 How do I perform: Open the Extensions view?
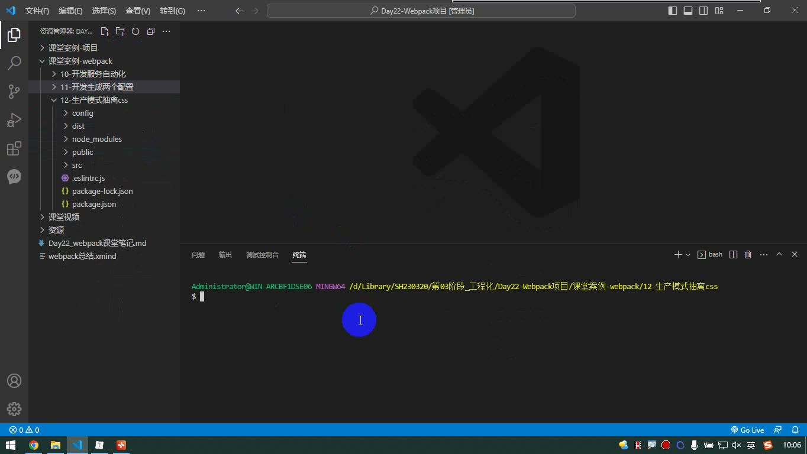coord(14,148)
